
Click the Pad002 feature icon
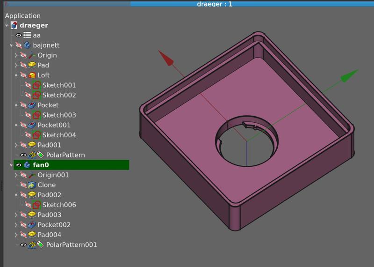pos(32,195)
